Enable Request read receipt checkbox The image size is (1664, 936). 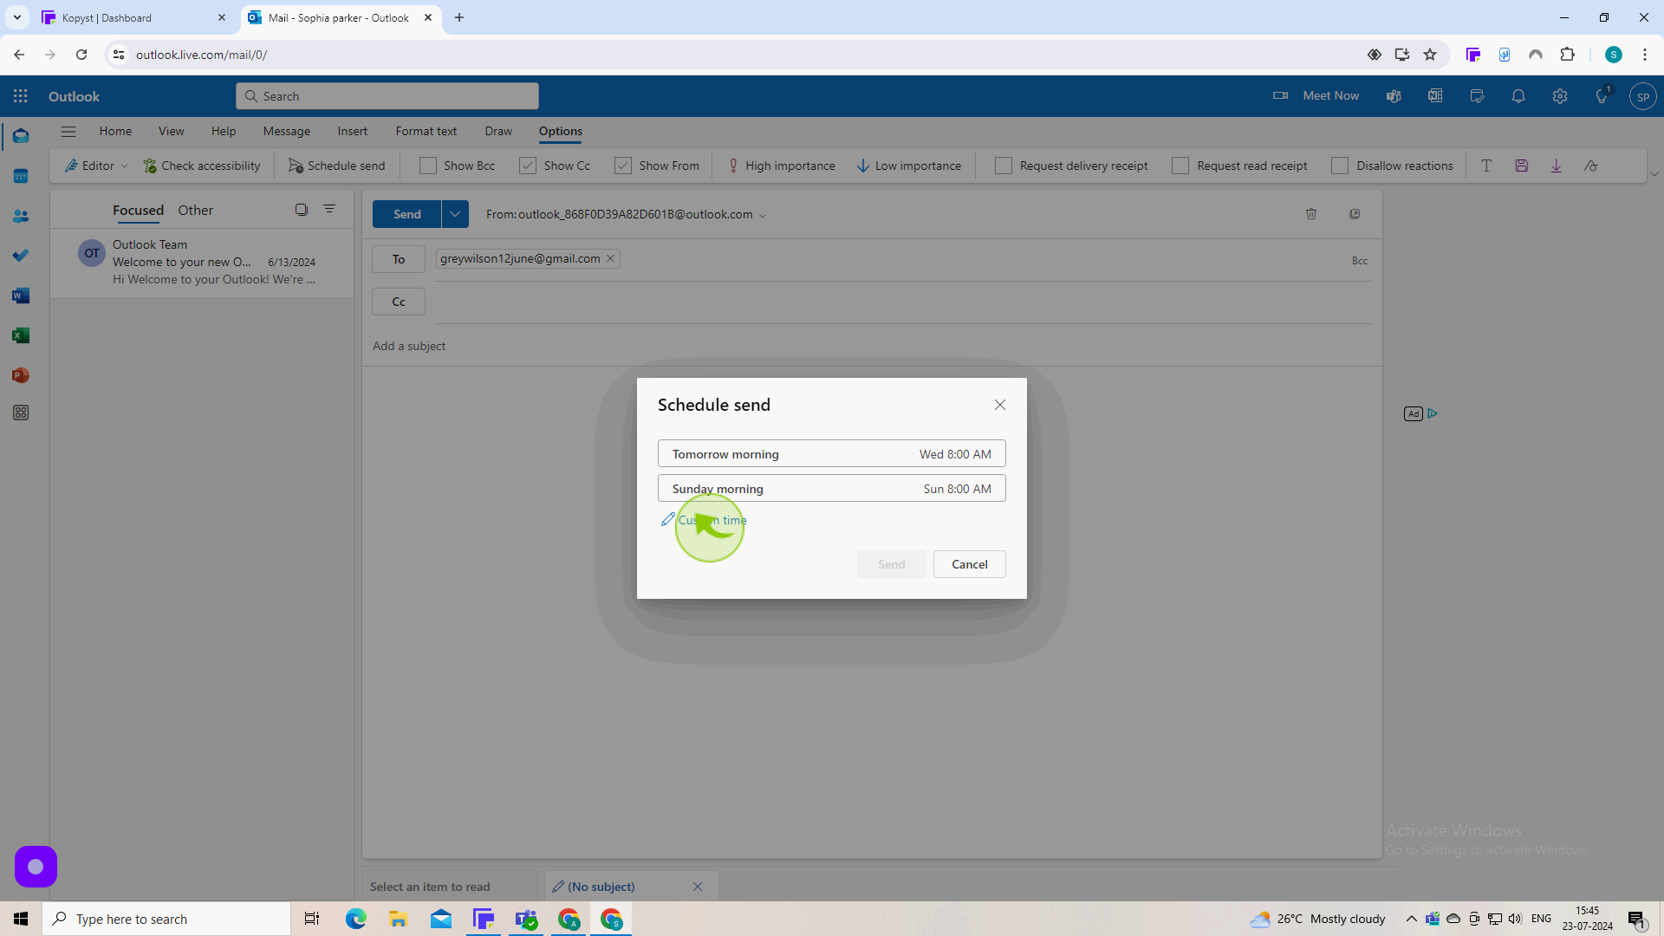[x=1180, y=166]
